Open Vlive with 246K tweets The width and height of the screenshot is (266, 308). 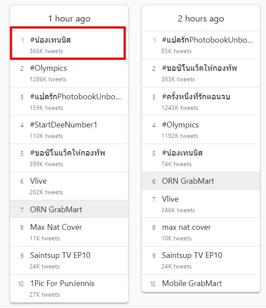[170, 199]
